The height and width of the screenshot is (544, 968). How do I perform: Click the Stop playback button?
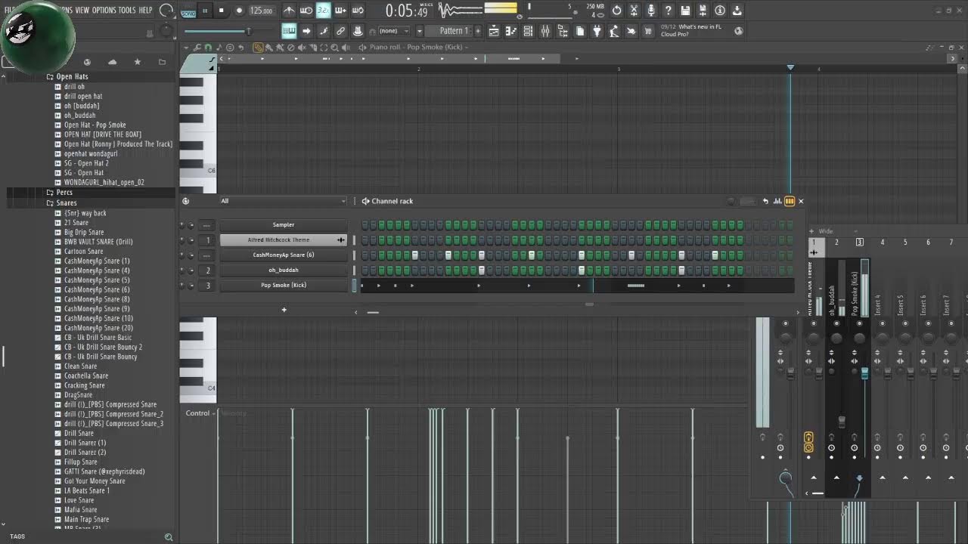click(222, 11)
